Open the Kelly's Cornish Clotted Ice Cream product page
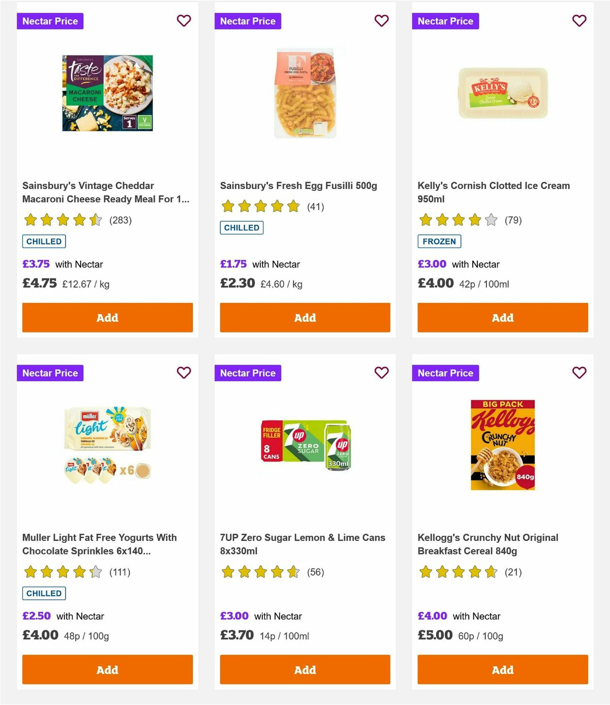This screenshot has height=705, width=610. (x=493, y=192)
